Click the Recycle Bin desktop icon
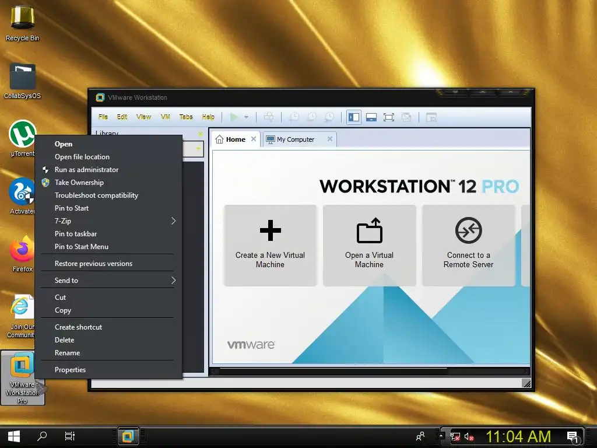The image size is (597, 448). point(23,23)
